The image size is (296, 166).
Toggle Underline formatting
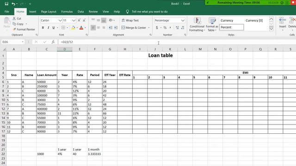click(x=54, y=28)
